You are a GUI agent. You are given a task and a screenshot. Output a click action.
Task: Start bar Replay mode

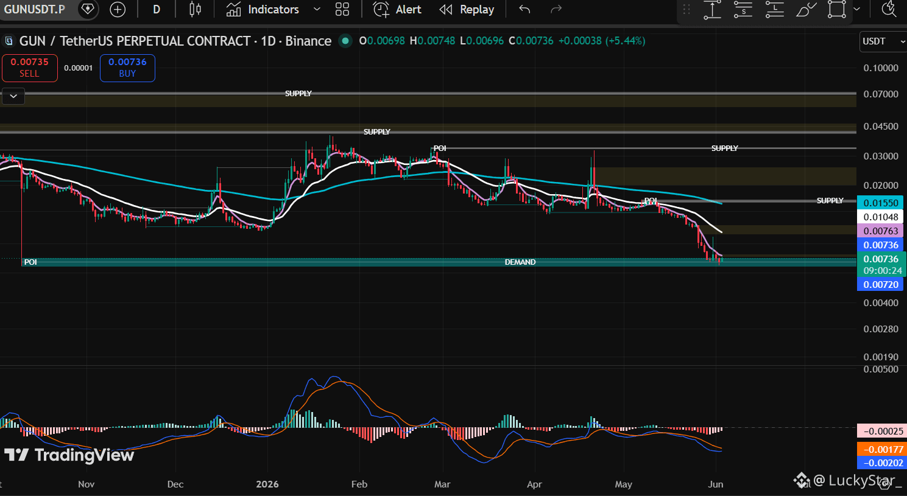coord(467,9)
